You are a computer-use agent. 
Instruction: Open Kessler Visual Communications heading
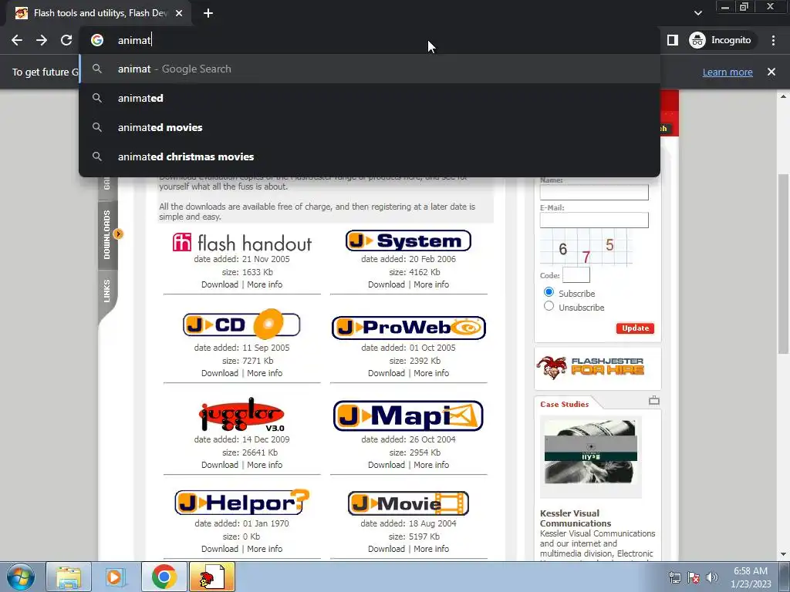pos(576,518)
